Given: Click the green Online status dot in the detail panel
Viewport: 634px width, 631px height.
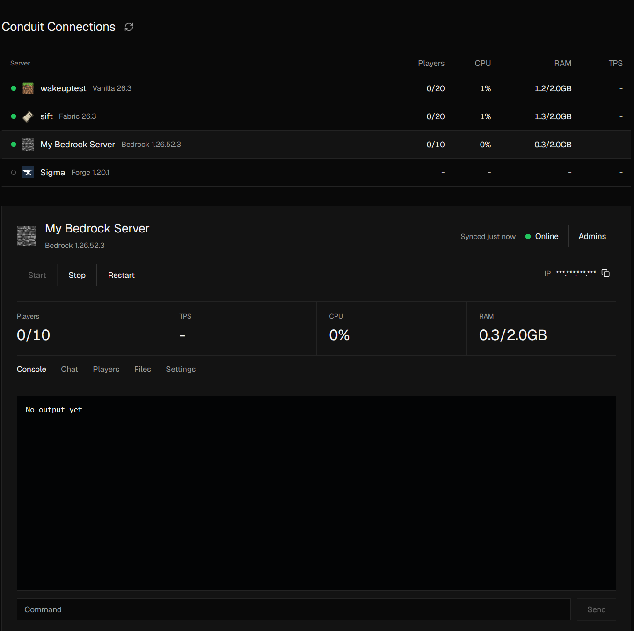Looking at the screenshot, I should [528, 237].
